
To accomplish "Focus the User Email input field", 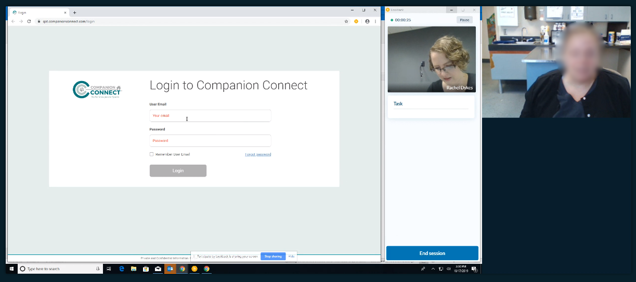I will coord(210,116).
